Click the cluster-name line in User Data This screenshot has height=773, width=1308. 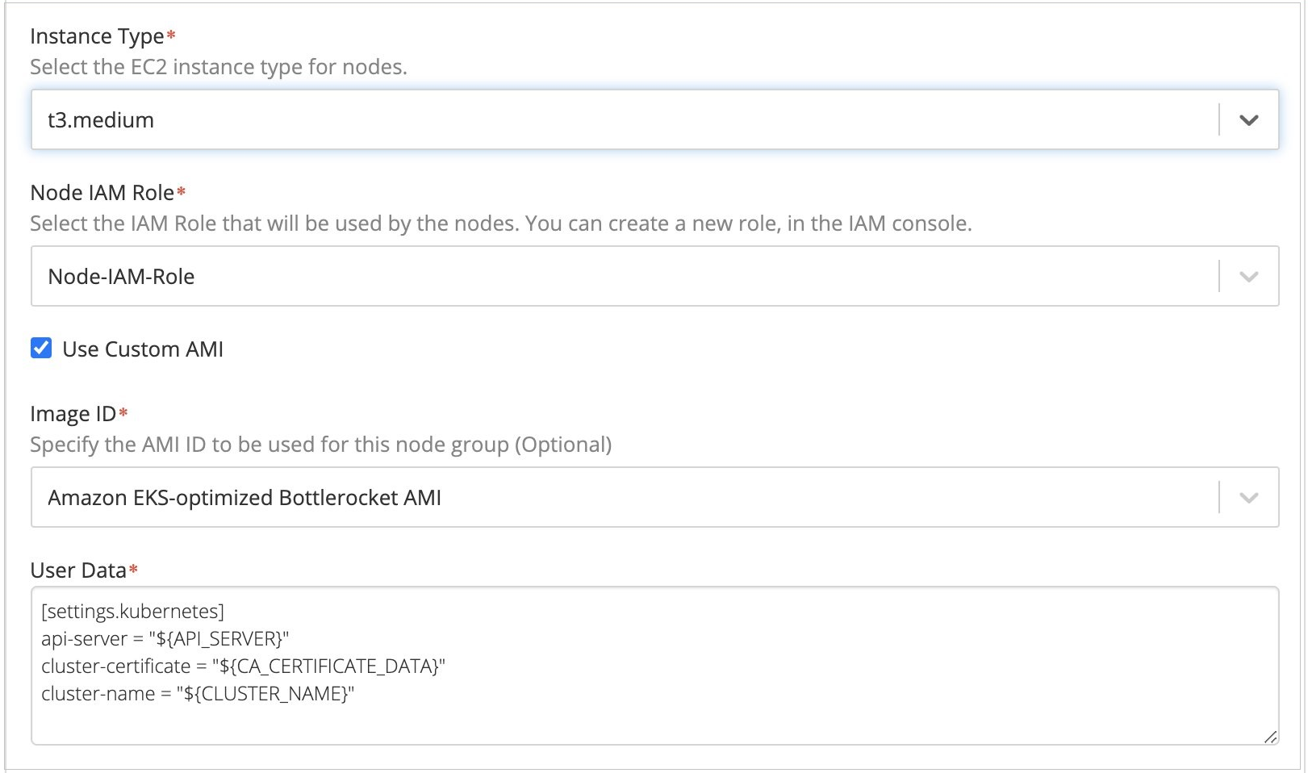(x=198, y=694)
